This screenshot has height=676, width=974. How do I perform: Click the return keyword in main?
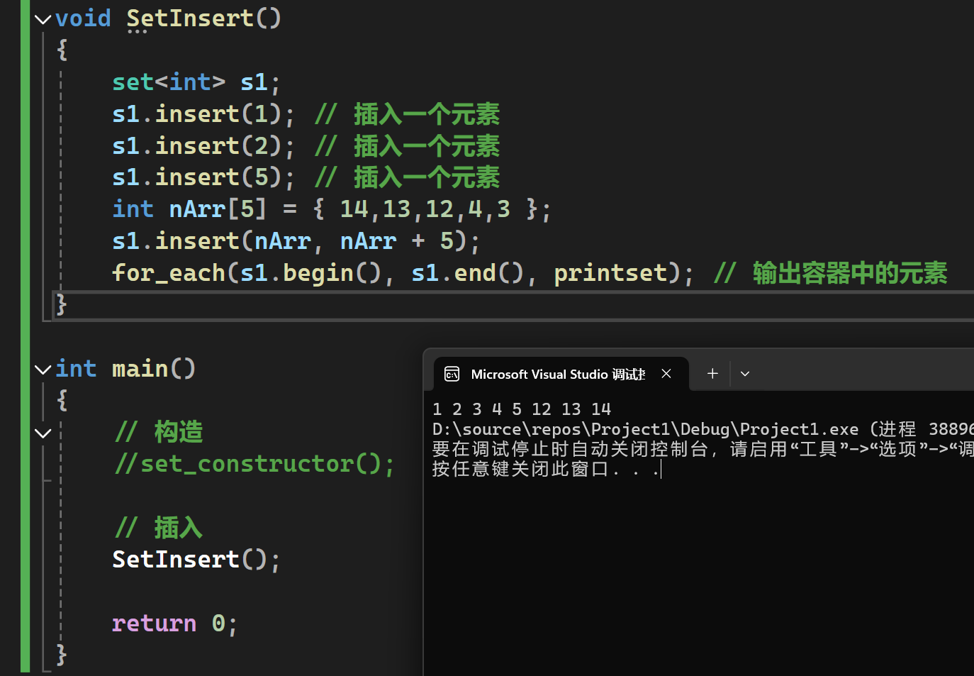coord(154,624)
